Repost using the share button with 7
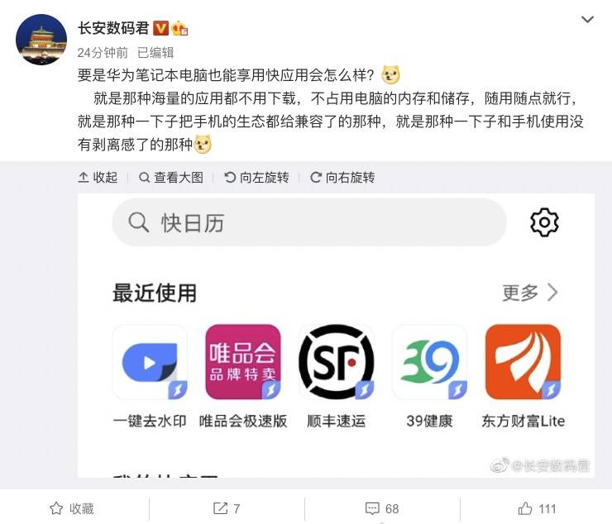The width and height of the screenshot is (612, 524). [x=227, y=508]
